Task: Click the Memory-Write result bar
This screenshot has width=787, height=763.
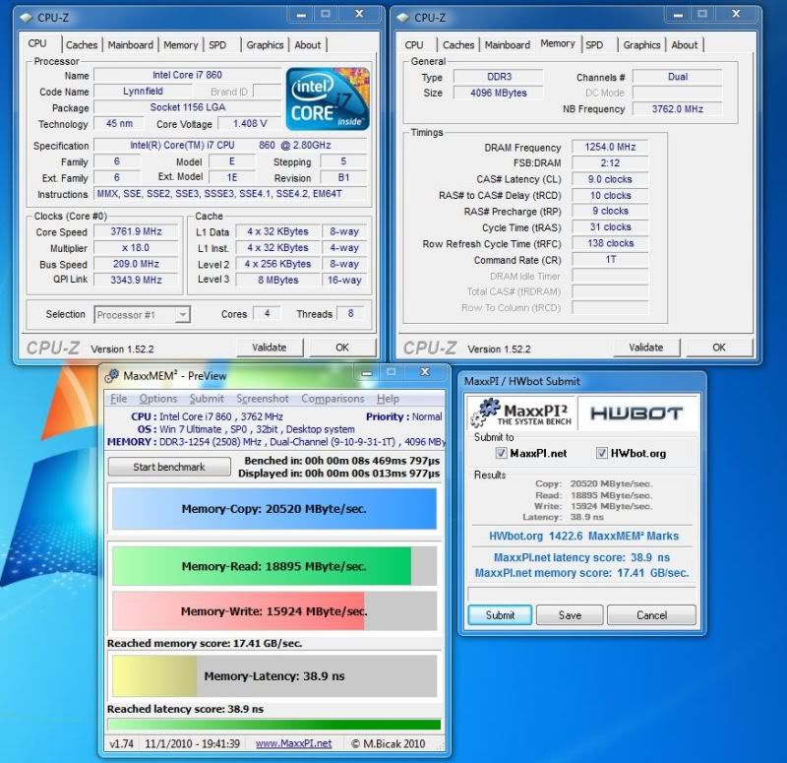Action: (274, 611)
